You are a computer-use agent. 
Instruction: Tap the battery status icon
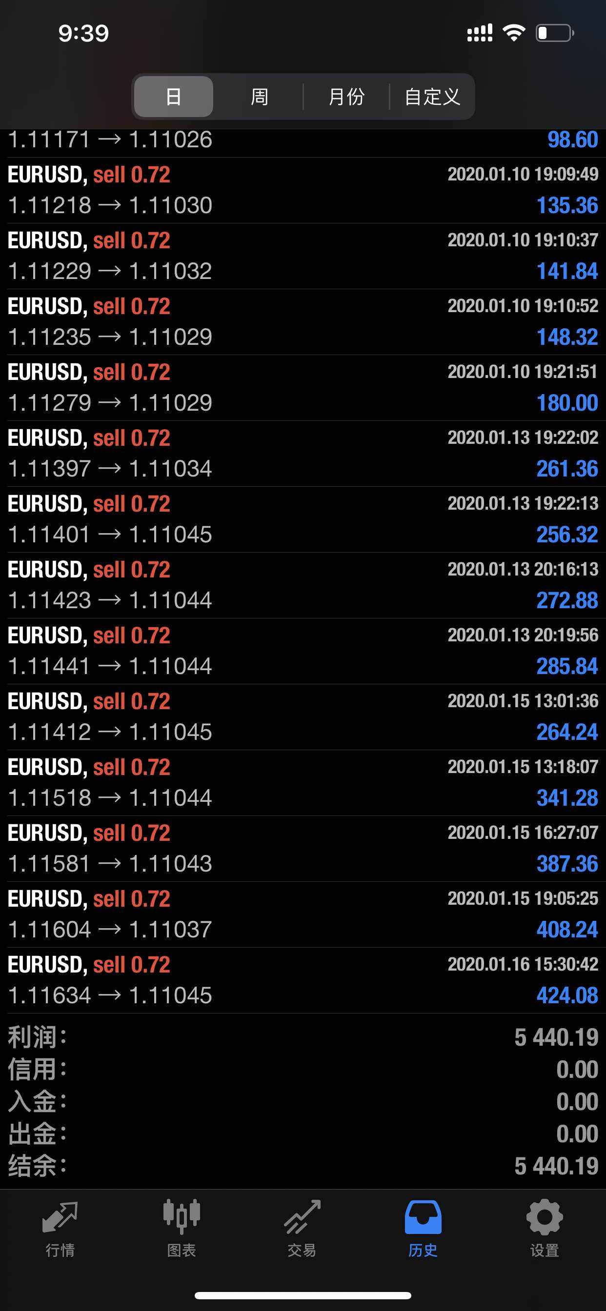pyautogui.click(x=555, y=33)
